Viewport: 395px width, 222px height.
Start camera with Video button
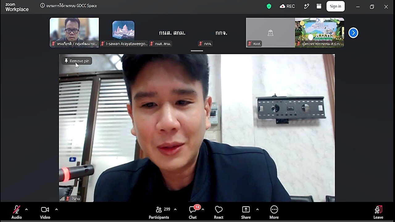pyautogui.click(x=45, y=212)
